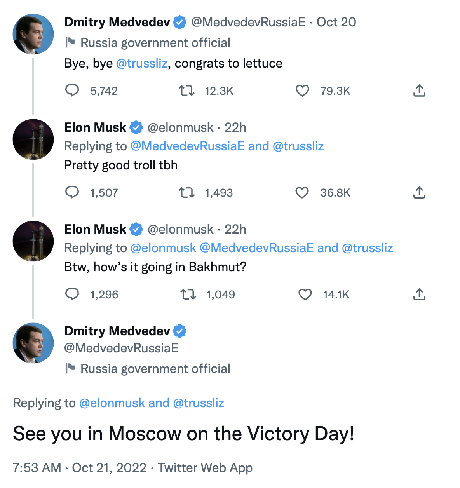Share the 'congrats to lettuce' tweet
The width and height of the screenshot is (460, 488).
coord(419,91)
